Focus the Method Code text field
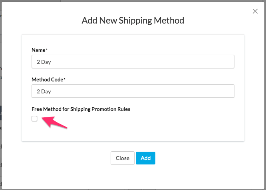This screenshot has width=266, height=190. click(133, 91)
